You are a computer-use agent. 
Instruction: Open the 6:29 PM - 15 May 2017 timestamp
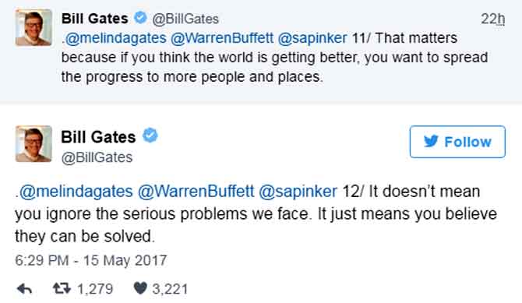click(91, 260)
